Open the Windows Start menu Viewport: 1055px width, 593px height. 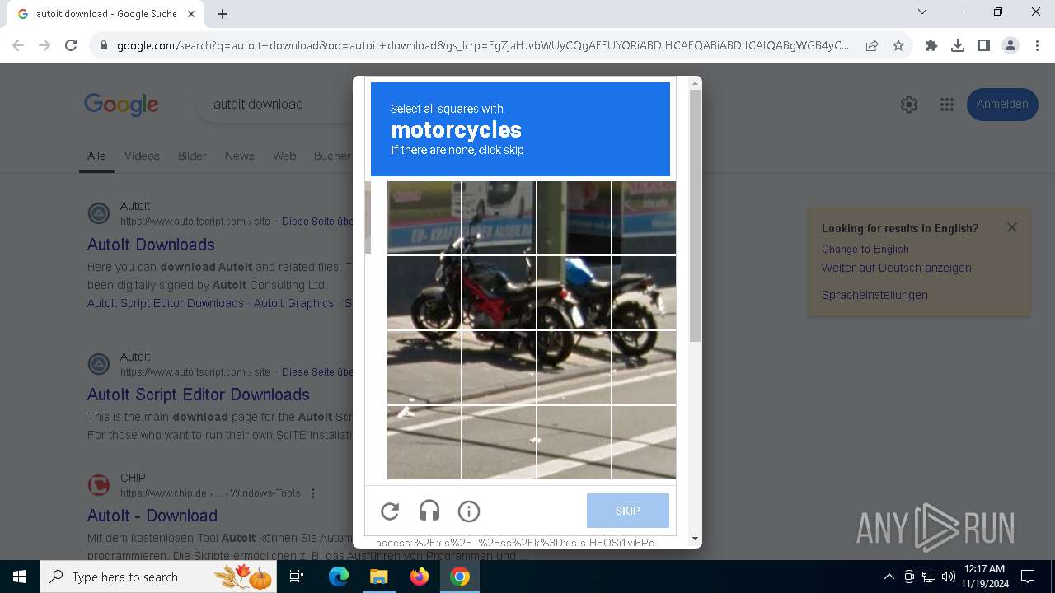point(20,577)
